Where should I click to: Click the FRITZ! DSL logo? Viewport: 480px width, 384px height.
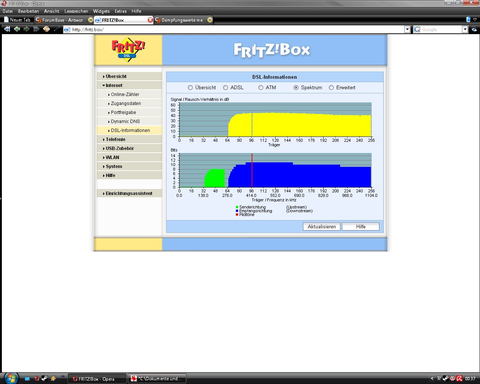pyautogui.click(x=128, y=49)
